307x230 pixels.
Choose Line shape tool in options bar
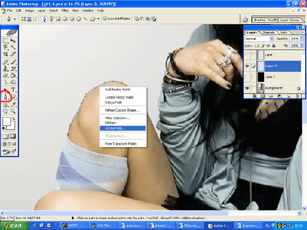pyautogui.click(x=85, y=19)
